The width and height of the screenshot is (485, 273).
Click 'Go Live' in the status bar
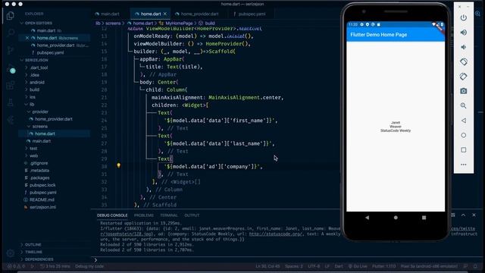[358, 266]
